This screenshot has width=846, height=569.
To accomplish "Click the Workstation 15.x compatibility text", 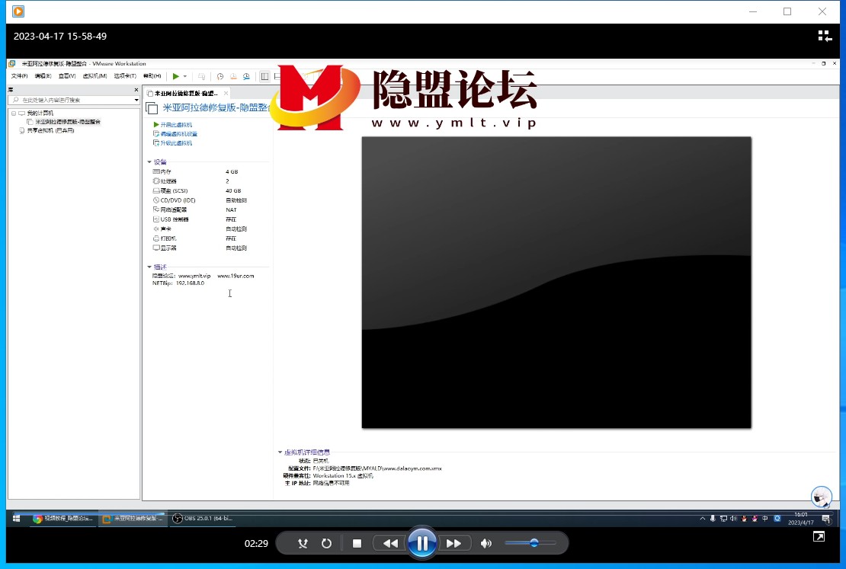I will point(343,476).
